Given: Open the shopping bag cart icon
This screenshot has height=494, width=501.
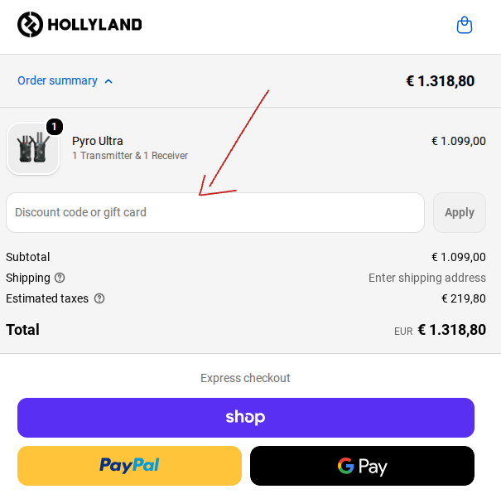Looking at the screenshot, I should (465, 25).
